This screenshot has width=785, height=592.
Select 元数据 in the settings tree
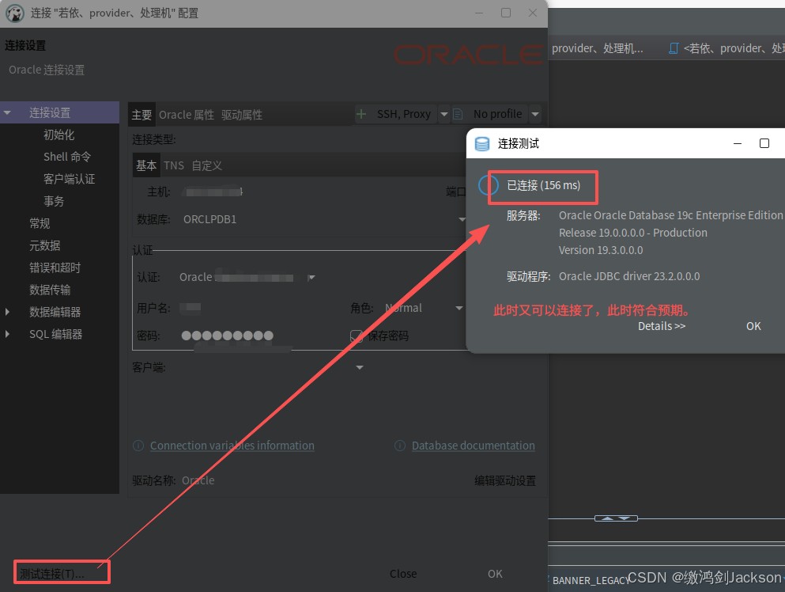point(44,245)
